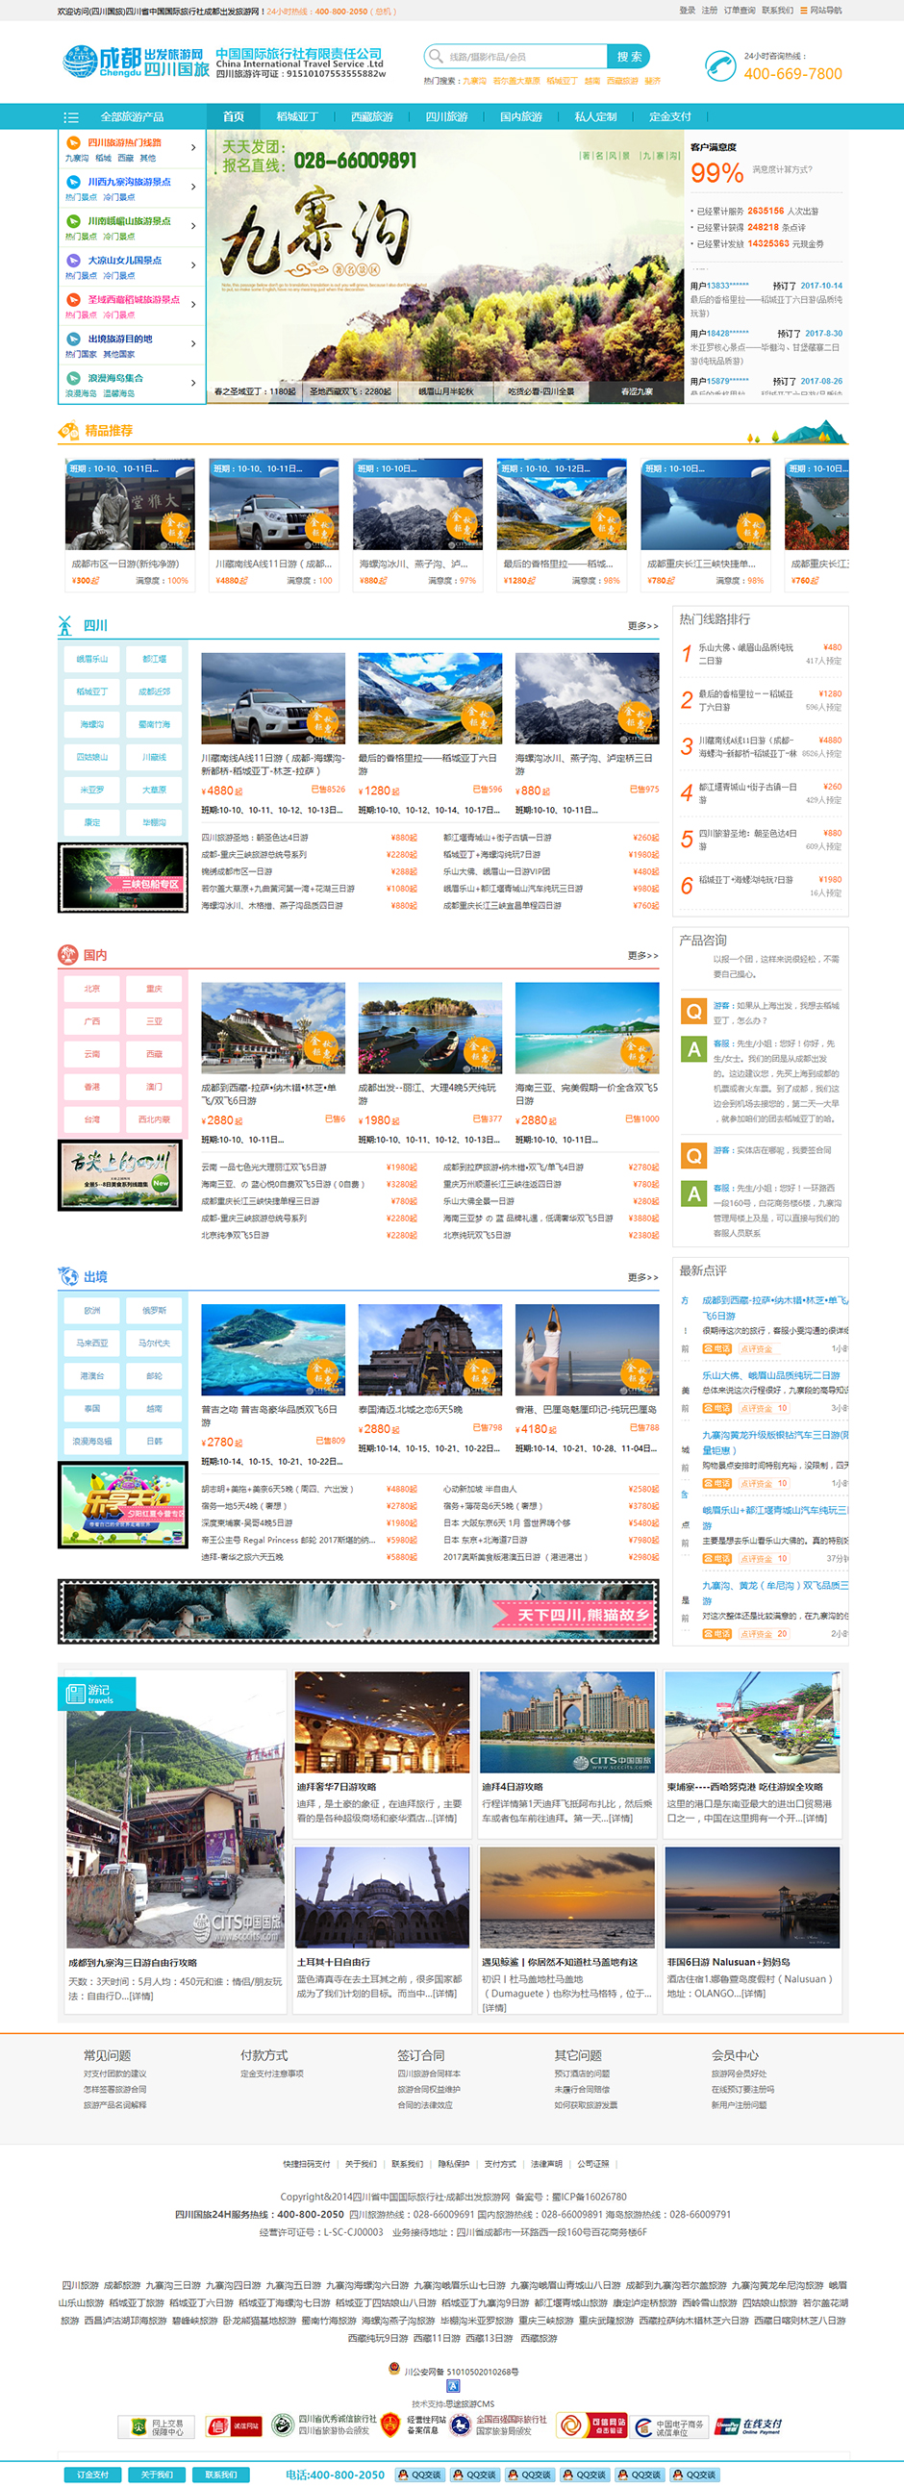Switch to the 稻城亚丁 navigation tab

[x=296, y=117]
